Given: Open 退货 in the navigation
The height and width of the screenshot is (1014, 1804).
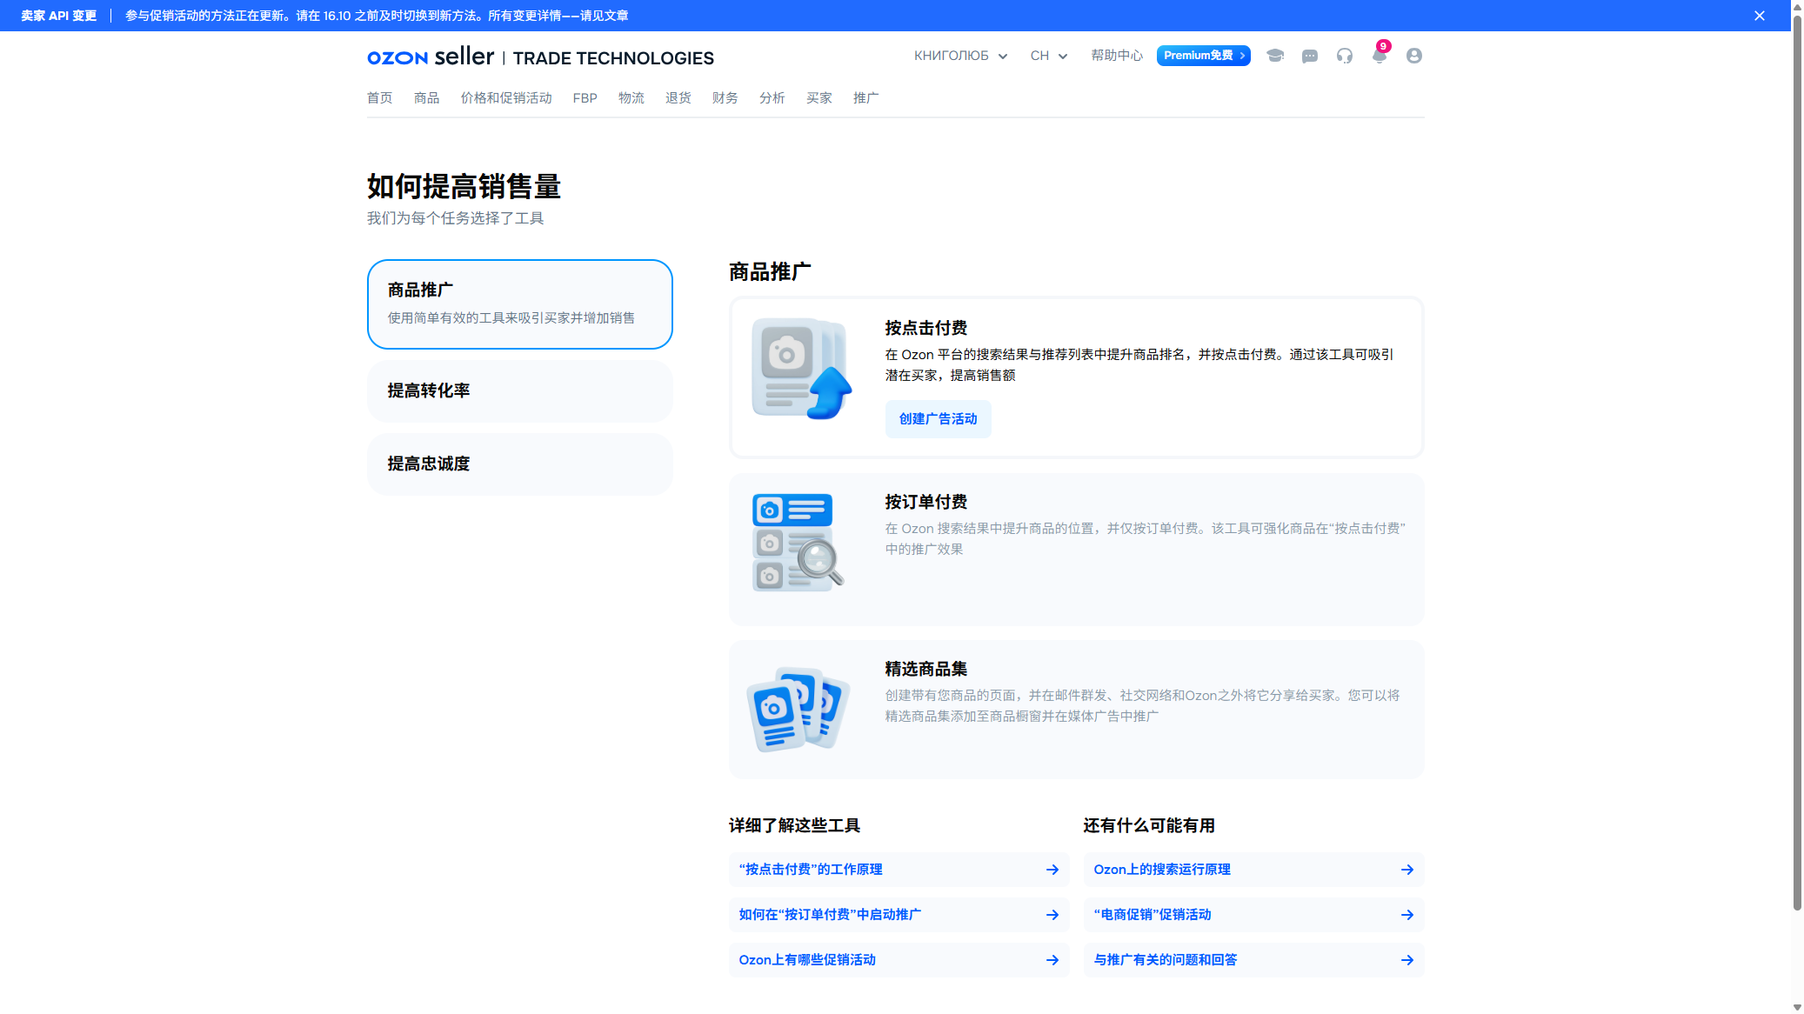Looking at the screenshot, I should [678, 98].
